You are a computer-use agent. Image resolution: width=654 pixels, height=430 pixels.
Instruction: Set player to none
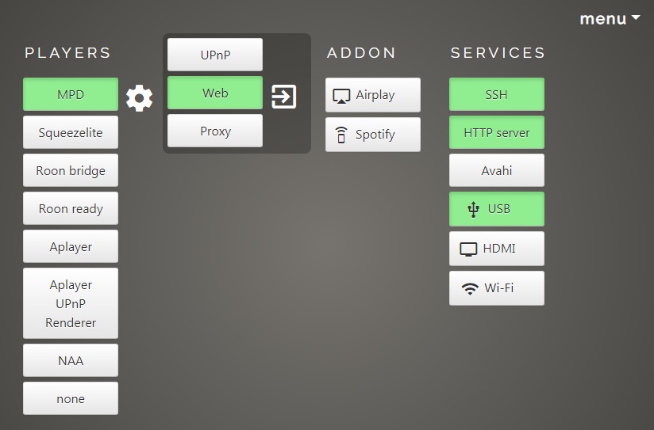pyautogui.click(x=71, y=398)
